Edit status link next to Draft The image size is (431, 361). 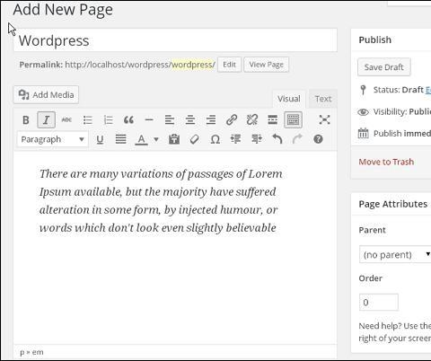428,90
